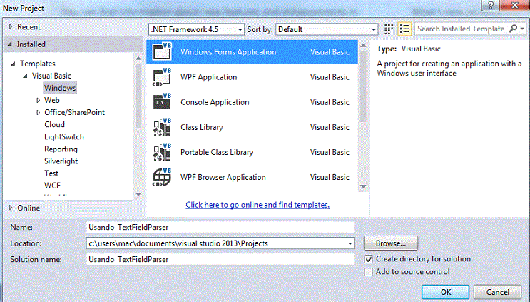Click the Console Application template icon
The image size is (530, 302).
point(162,102)
